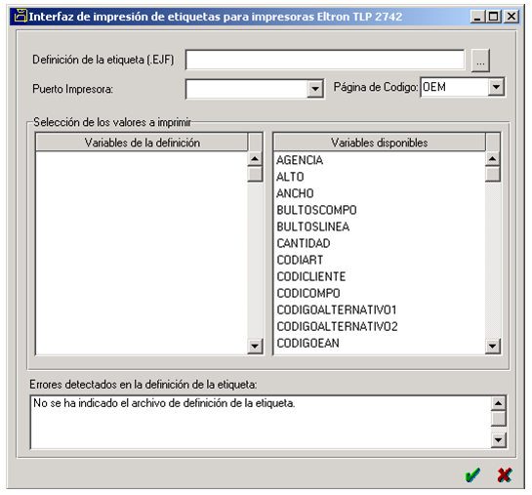Expand the Página de Codigo OEM dropdown
Image resolution: width=532 pixels, height=495 pixels.
point(496,87)
